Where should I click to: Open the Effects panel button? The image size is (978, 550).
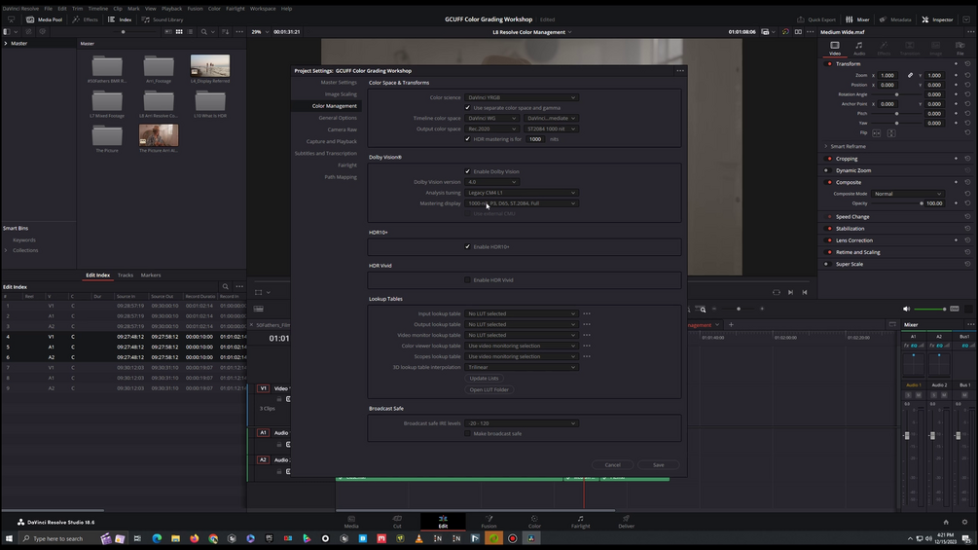(86, 19)
